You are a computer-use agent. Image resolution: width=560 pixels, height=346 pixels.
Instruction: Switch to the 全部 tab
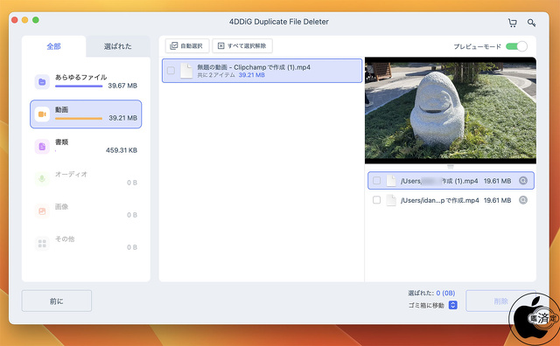(53, 46)
